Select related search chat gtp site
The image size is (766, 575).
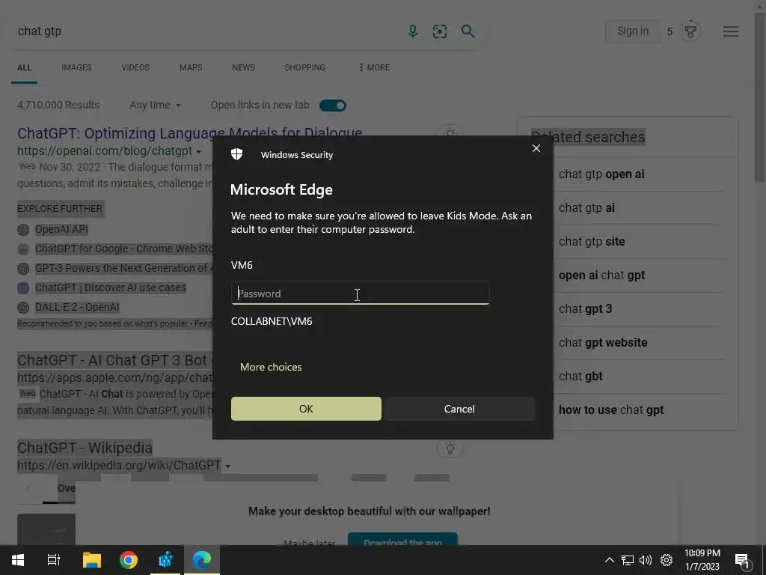[592, 242]
